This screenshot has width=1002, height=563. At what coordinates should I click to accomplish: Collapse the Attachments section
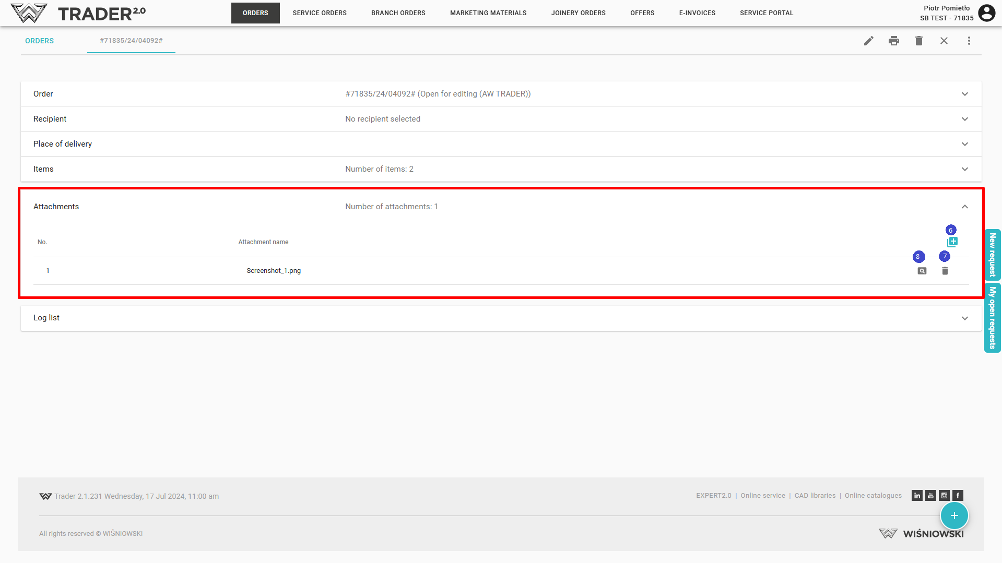tap(964, 207)
